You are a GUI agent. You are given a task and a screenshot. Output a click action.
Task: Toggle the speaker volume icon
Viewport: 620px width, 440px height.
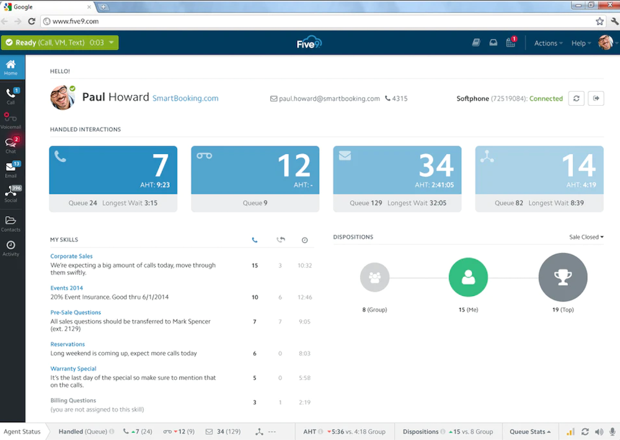(x=598, y=431)
